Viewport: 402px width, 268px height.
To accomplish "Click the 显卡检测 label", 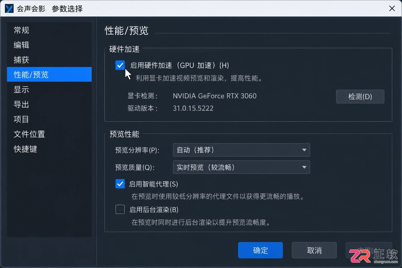I will (142, 96).
